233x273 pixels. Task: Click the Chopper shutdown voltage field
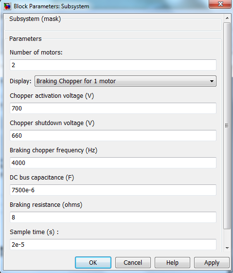(113, 135)
